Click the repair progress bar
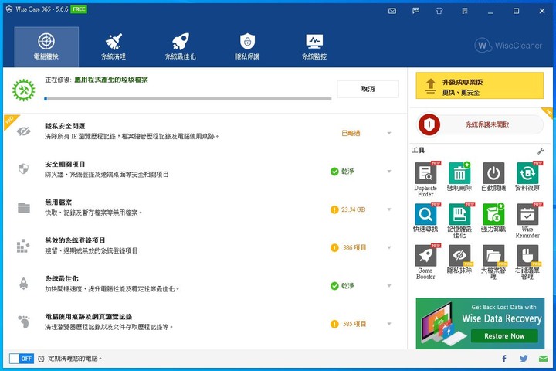Screen dimensions: 556x371 tap(188, 99)
